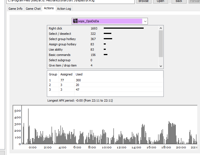Select the Select group hotkey row

coord(103,39)
